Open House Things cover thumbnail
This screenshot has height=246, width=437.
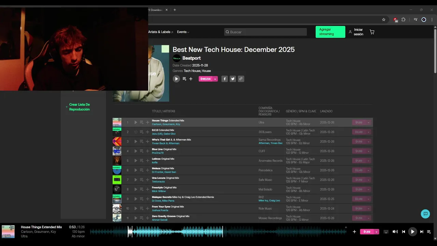pos(117,122)
